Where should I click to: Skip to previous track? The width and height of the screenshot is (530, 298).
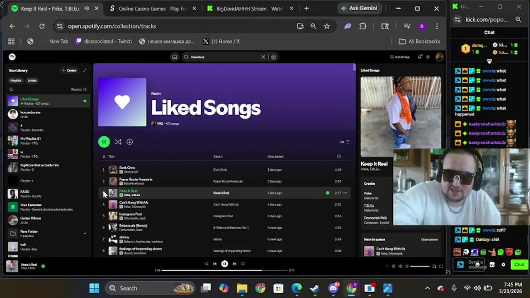[215, 264]
